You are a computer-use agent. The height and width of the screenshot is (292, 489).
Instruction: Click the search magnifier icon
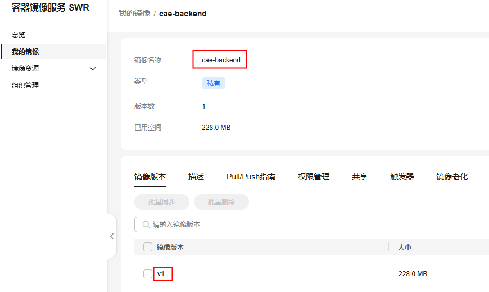146,224
